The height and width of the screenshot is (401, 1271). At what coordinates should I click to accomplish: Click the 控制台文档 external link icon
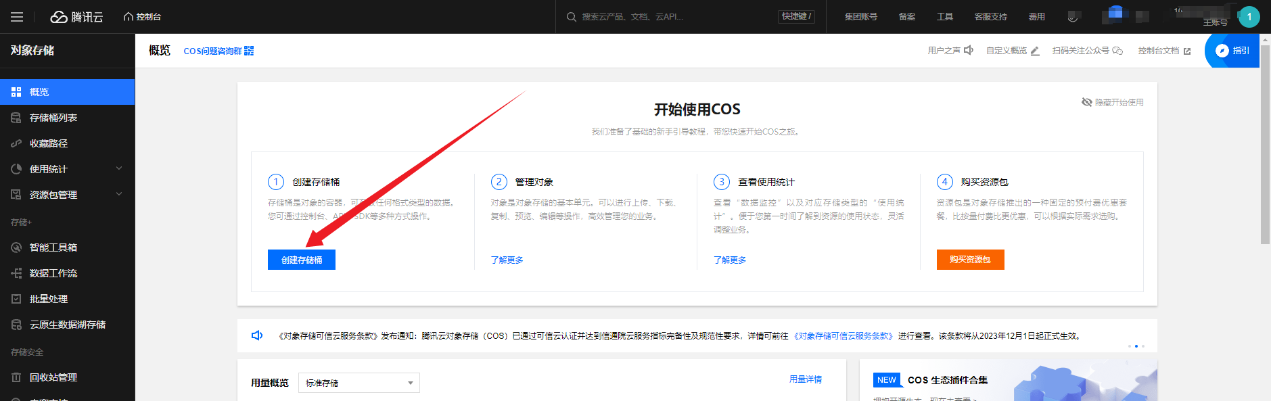pos(1186,51)
